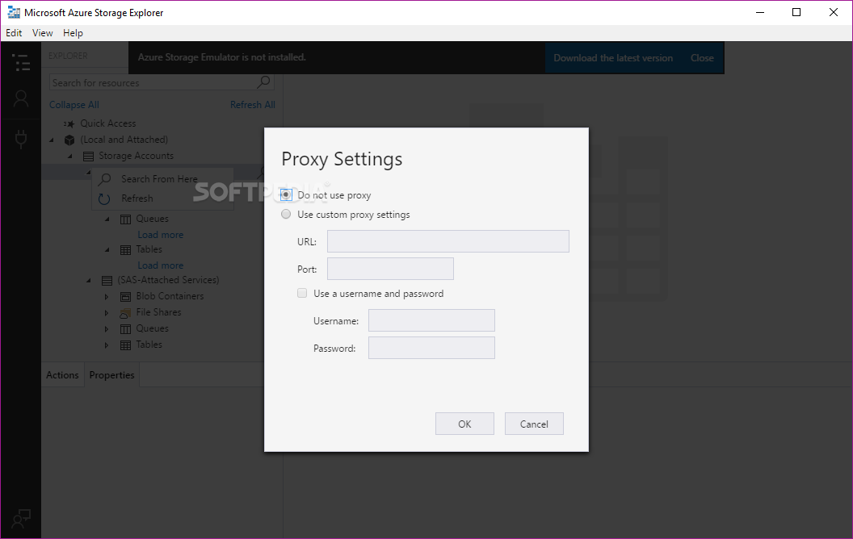Click the Local and Attached cube icon

point(69,140)
